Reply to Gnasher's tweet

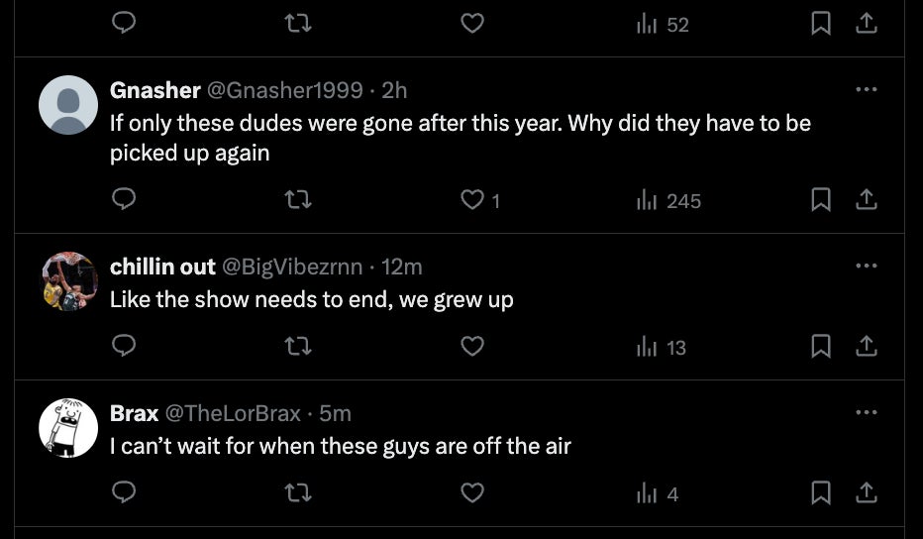[x=124, y=200]
